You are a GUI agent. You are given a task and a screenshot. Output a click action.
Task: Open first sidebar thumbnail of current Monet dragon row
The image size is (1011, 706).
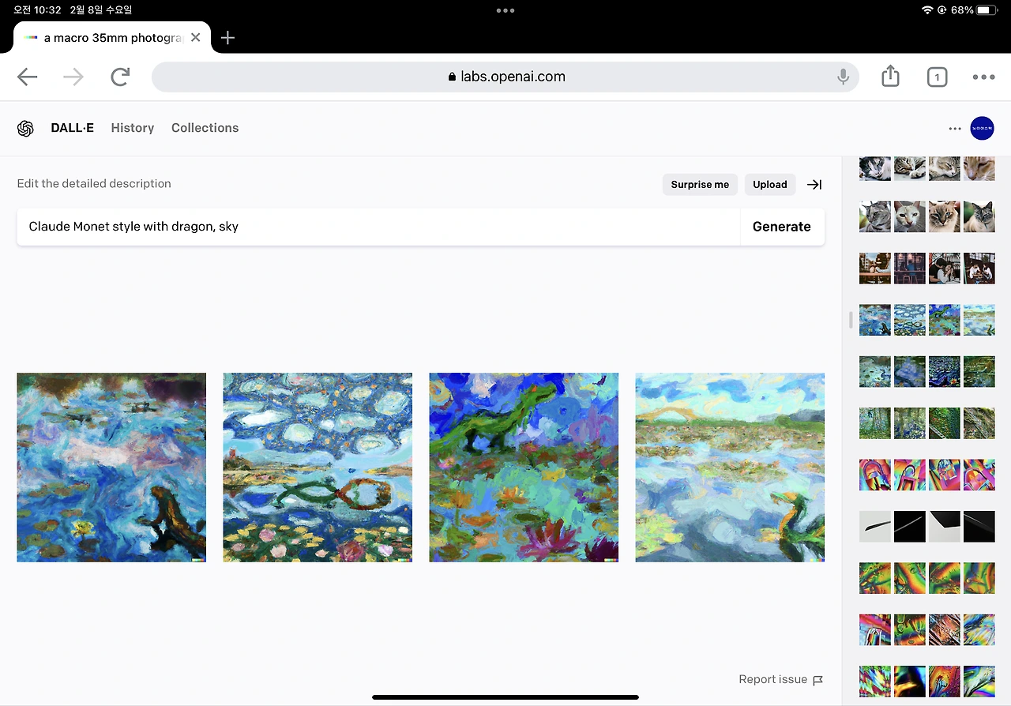click(875, 320)
